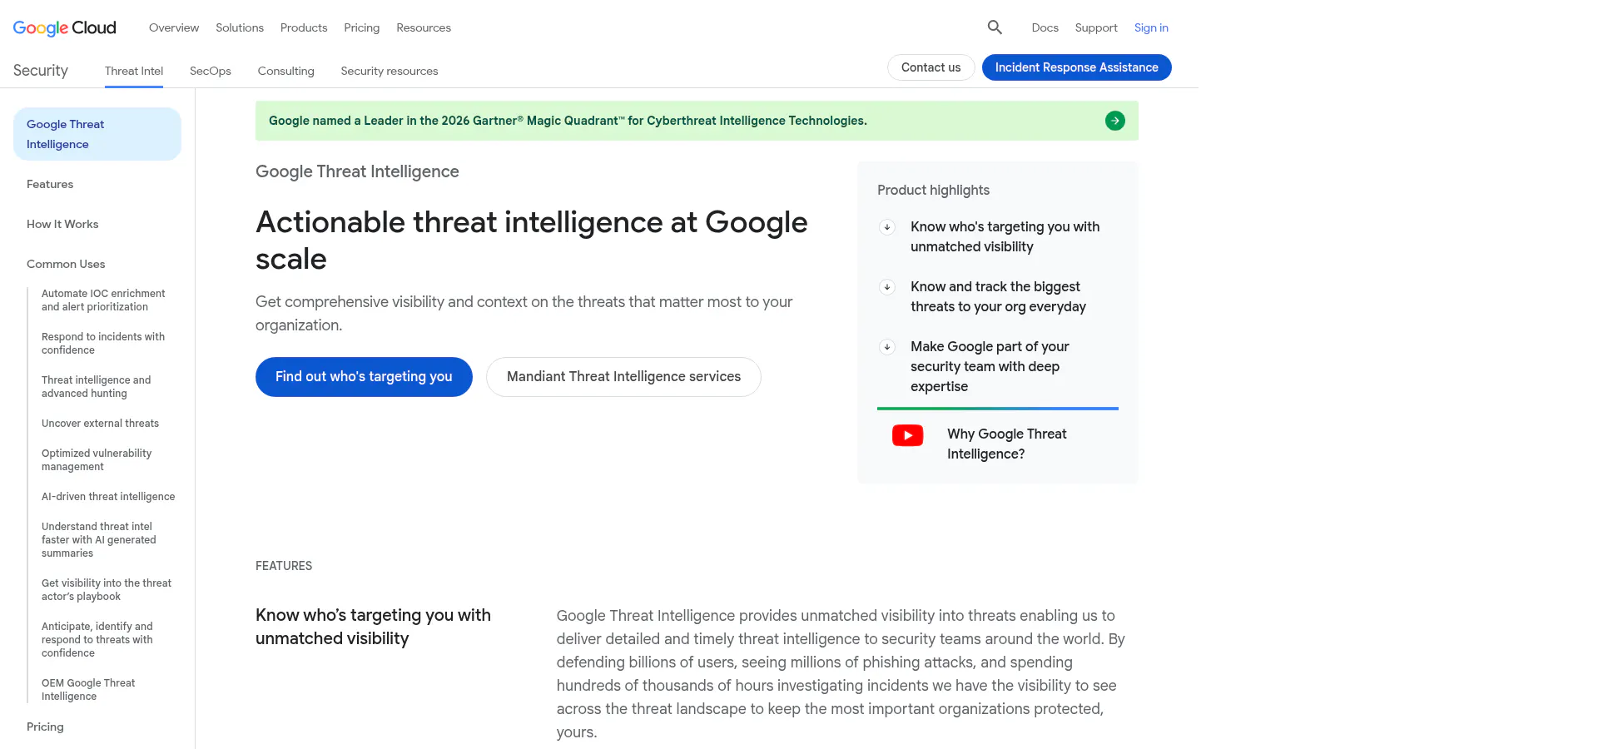
Task: Click the Actionable threat intelligence headline
Action: click(531, 241)
